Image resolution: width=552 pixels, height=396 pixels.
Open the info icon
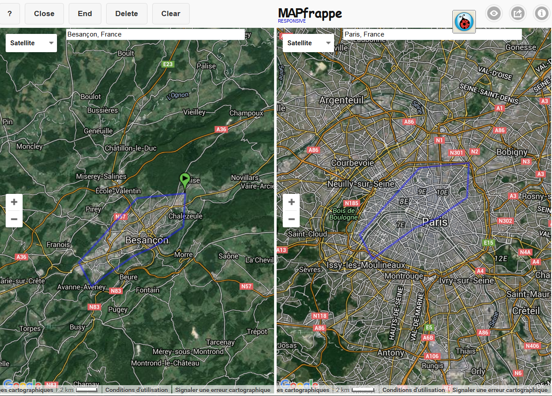[542, 13]
